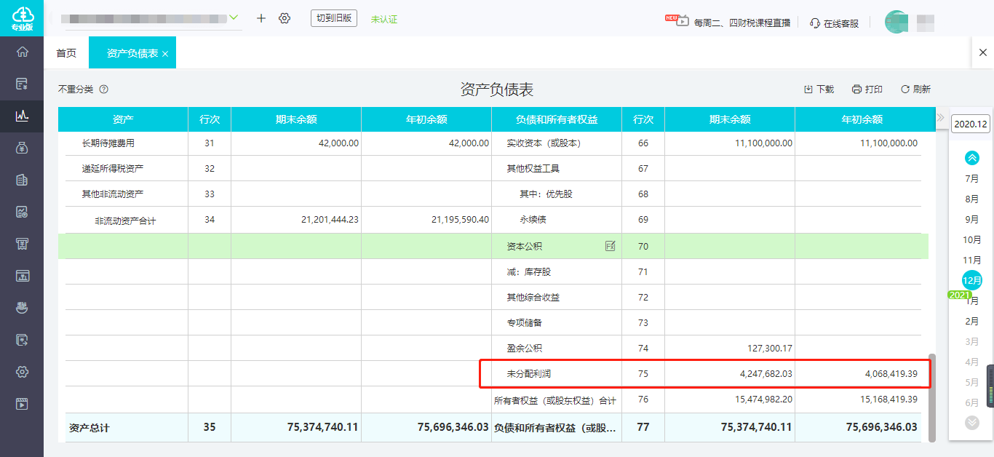This screenshot has height=457, width=994.
Task: Open gear settings next to plus icon
Action: pyautogui.click(x=285, y=18)
